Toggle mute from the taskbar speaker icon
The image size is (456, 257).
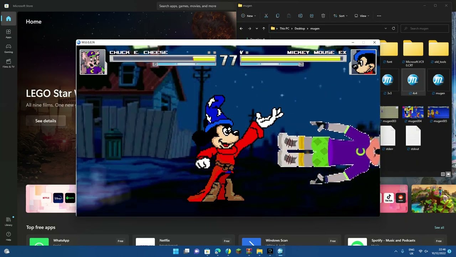[x=426, y=251]
